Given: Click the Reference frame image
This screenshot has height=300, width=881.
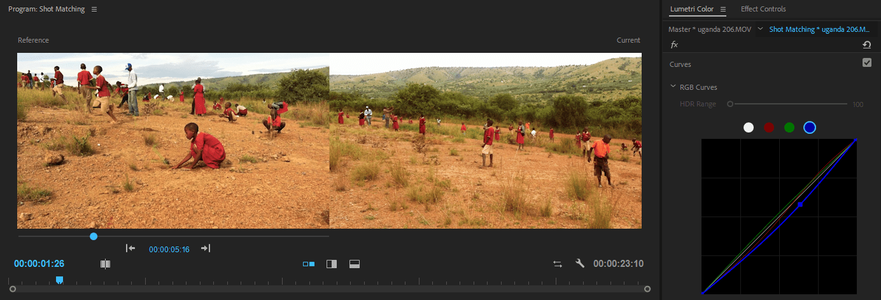Looking at the screenshot, I should tap(173, 140).
